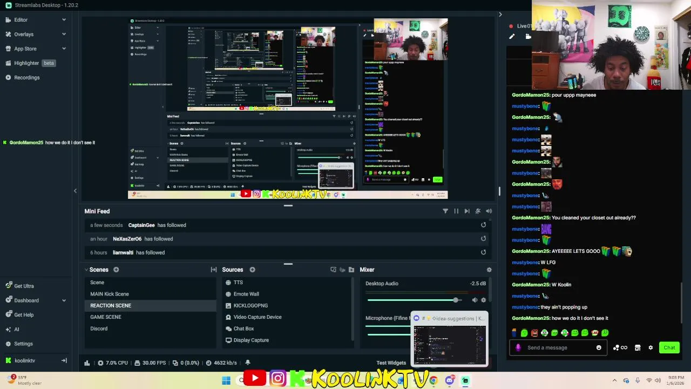Expand the Dashboard chevron

point(64,300)
